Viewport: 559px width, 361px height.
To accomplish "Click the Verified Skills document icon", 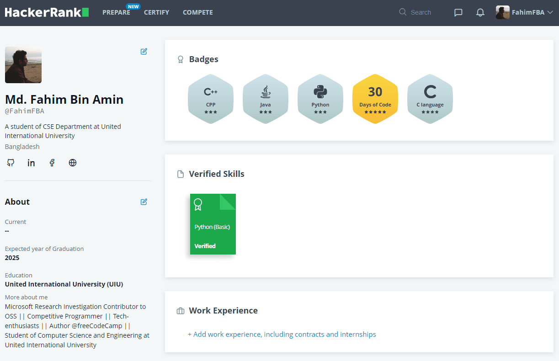I will coord(181,174).
